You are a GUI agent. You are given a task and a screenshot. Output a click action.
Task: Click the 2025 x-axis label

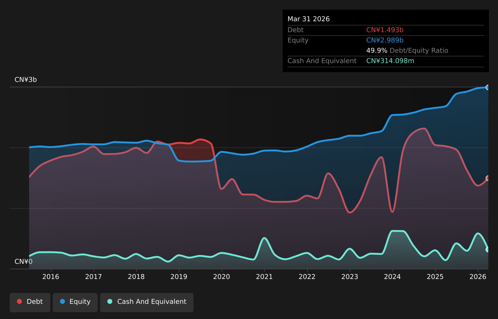point(435,277)
